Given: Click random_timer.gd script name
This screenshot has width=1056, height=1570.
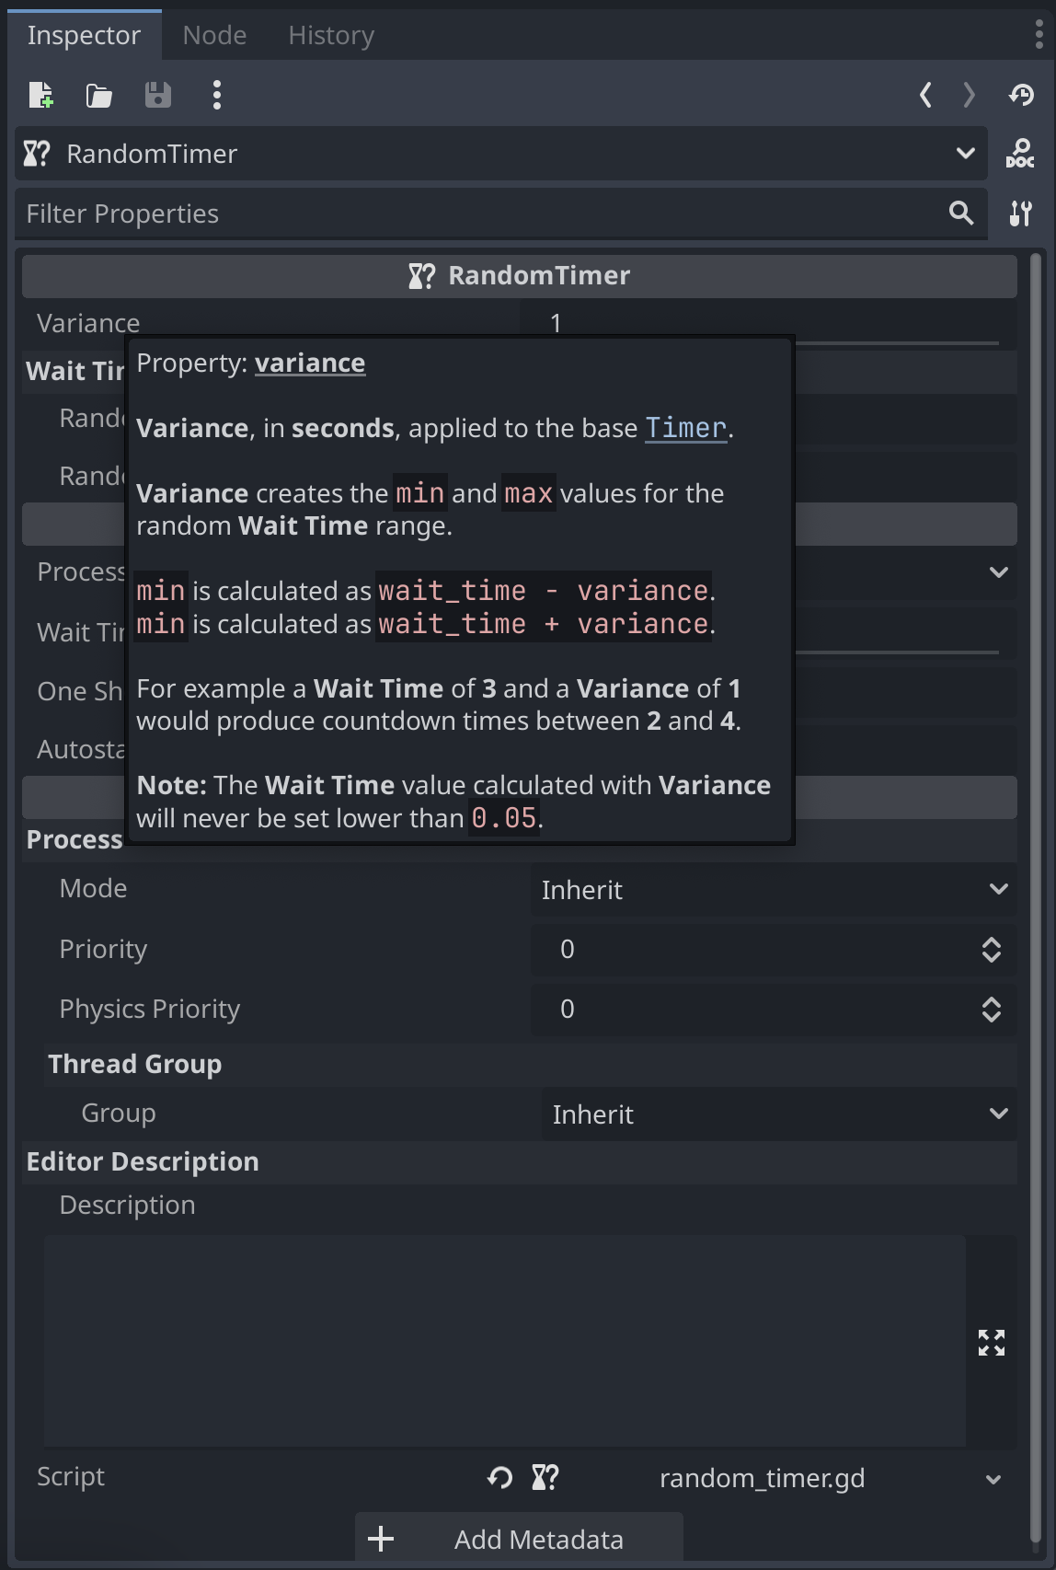Looking at the screenshot, I should point(763,1478).
